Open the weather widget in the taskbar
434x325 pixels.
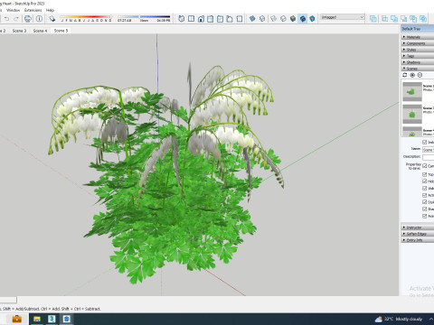click(x=399, y=319)
